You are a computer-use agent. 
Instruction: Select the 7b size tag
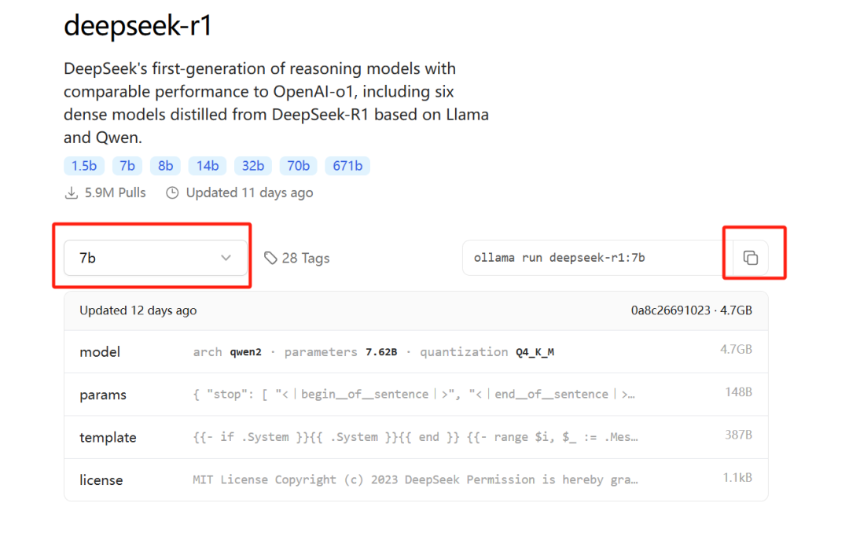(x=127, y=166)
